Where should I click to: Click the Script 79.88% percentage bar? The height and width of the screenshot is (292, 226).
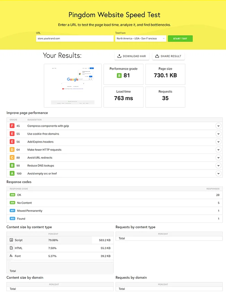pos(49,240)
